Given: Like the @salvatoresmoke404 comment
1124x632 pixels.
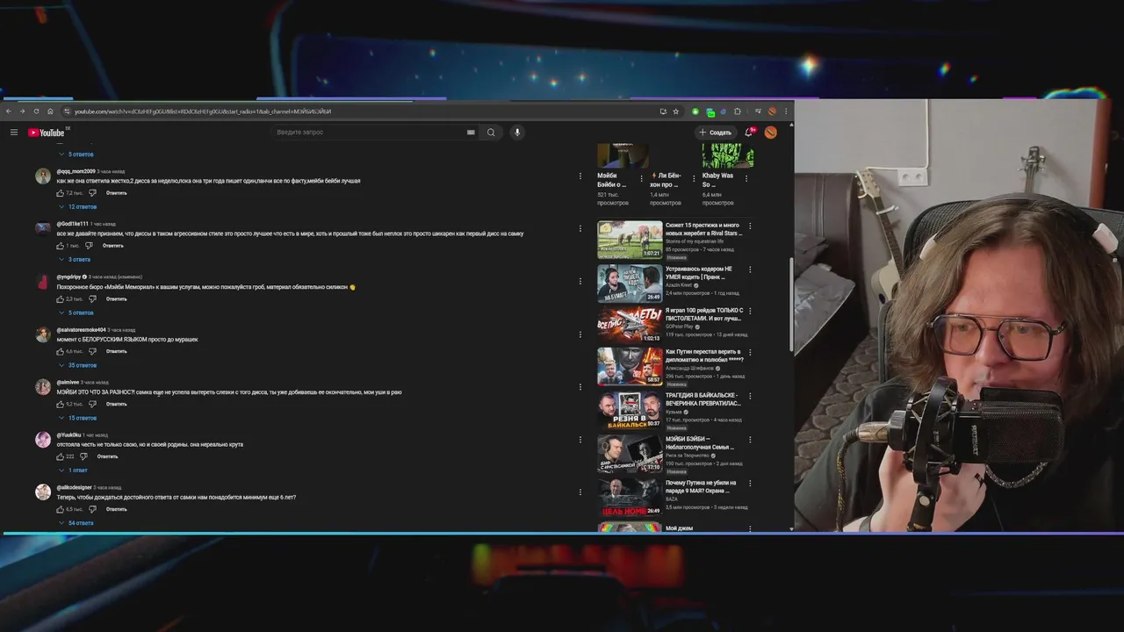Looking at the screenshot, I should (x=61, y=352).
